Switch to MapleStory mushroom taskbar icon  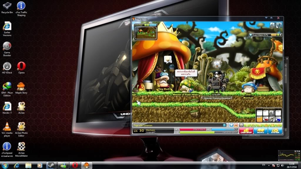tap(87, 165)
